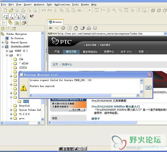Screen dimensions: 167x152
Task: Click the browser Forward arrow
Action: click(x=57, y=28)
